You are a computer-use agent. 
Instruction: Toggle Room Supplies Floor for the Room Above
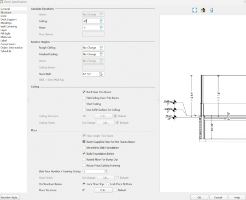tap(84, 142)
